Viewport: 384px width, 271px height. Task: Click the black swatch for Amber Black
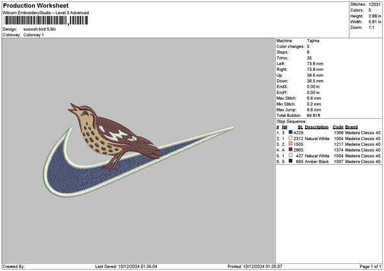(x=291, y=161)
